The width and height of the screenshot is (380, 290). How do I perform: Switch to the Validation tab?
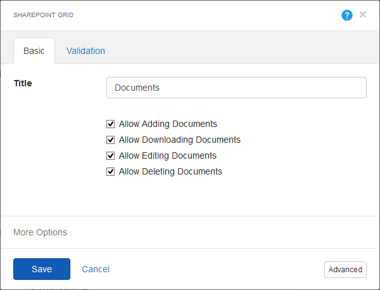click(x=85, y=51)
